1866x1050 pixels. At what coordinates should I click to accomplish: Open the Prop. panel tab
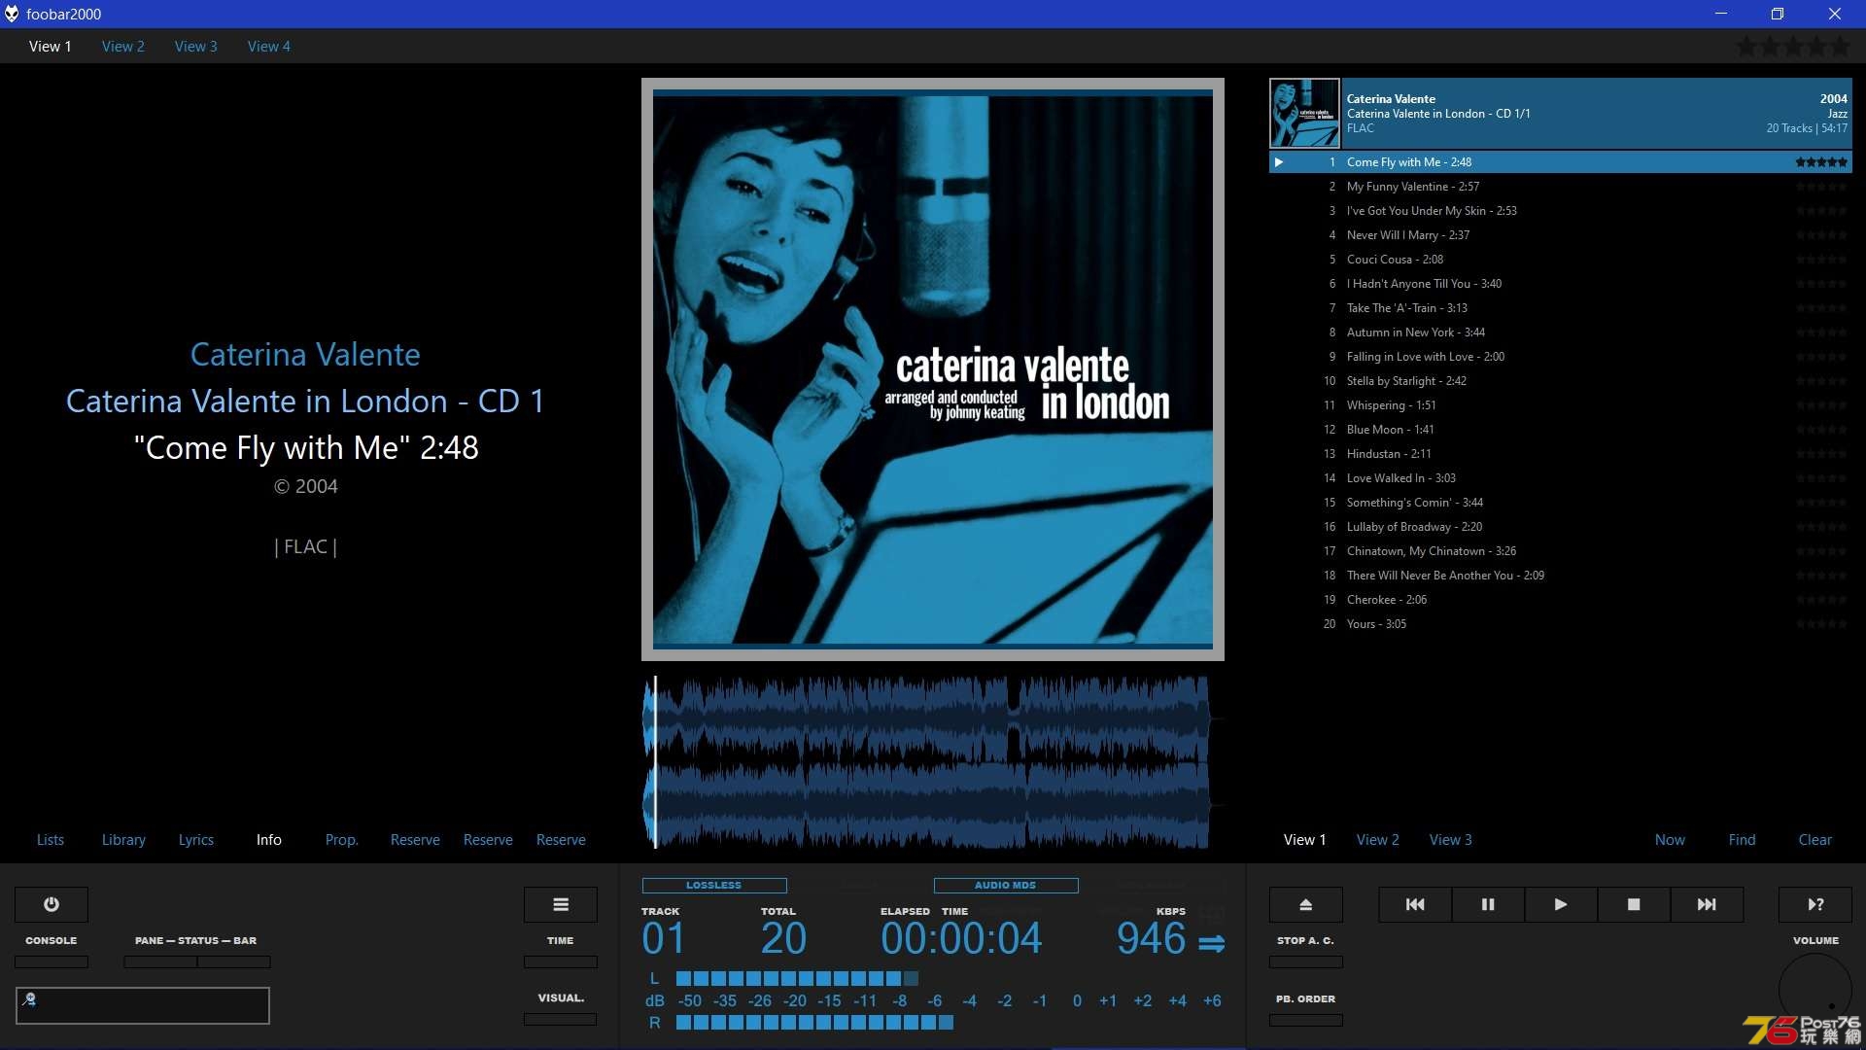point(342,839)
